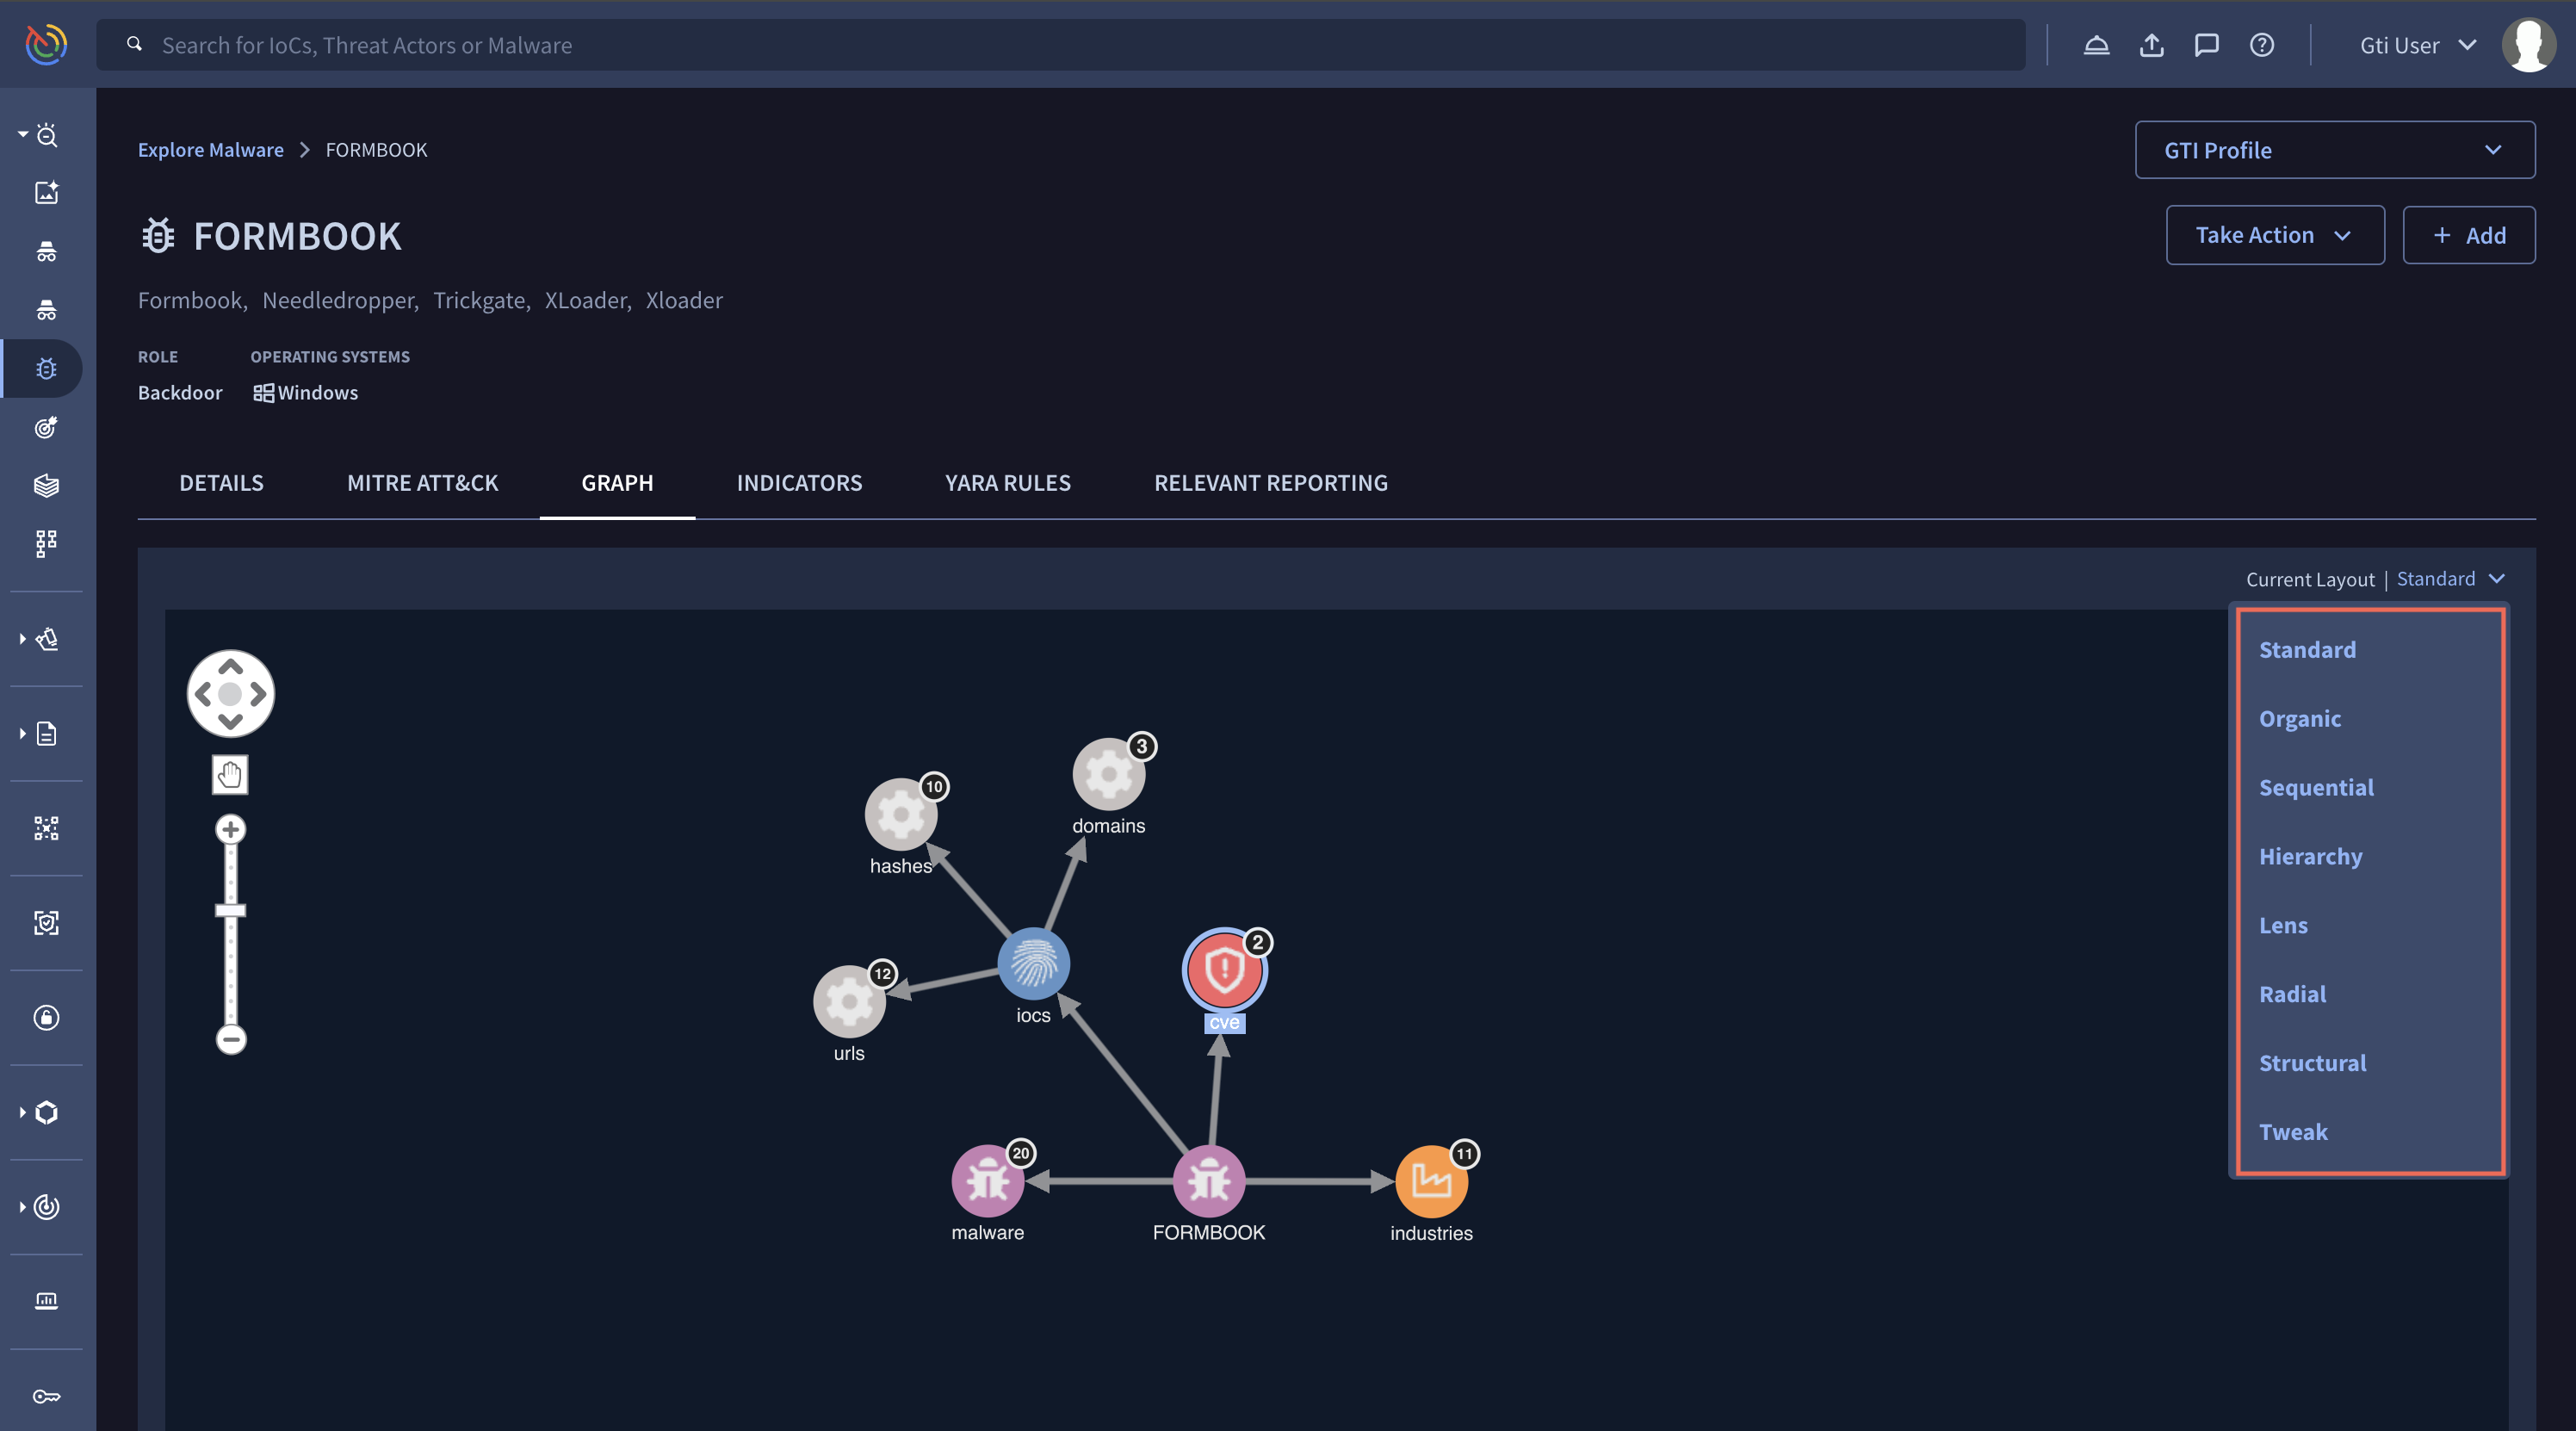Viewport: 2576px width, 1431px height.
Task: Click the domains node
Action: pos(1108,774)
